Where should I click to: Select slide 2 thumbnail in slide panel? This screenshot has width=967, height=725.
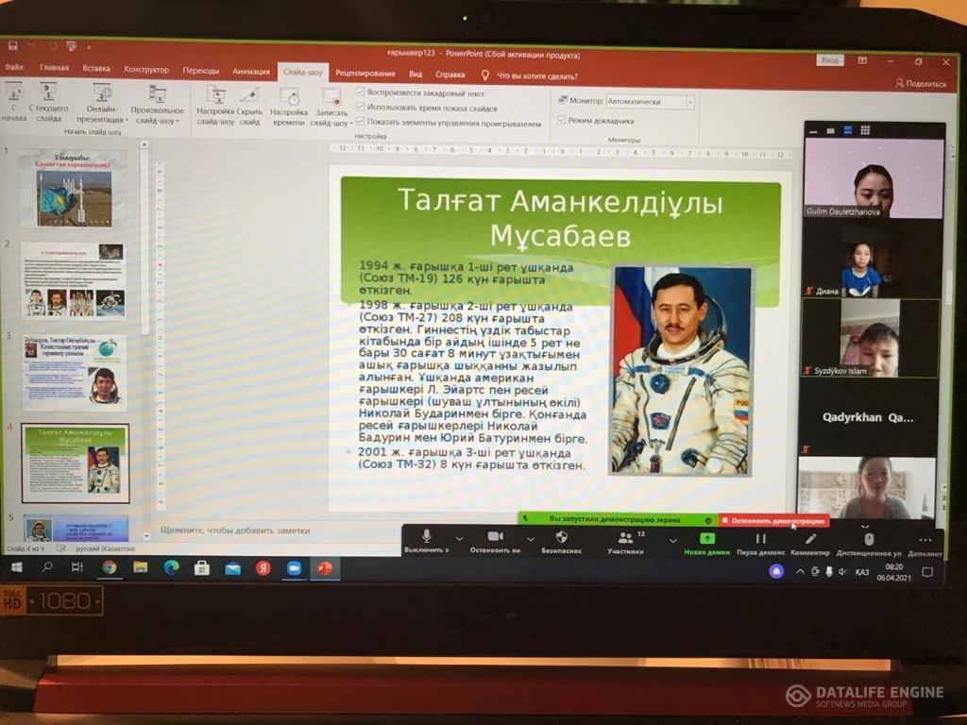(74, 280)
